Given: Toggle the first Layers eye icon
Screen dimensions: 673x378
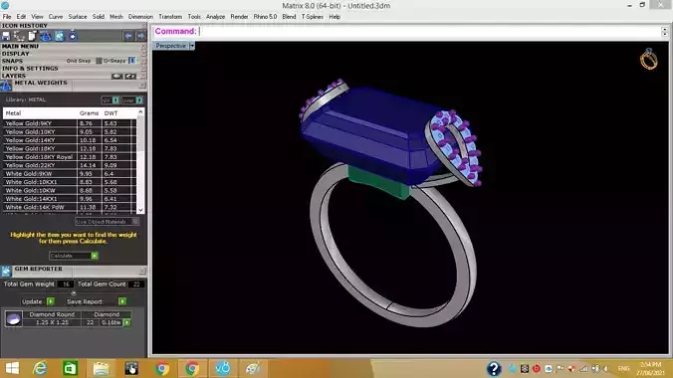Looking at the screenshot, I should [117, 76].
